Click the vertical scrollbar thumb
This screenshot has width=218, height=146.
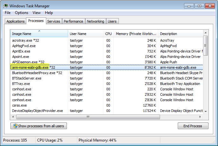[206, 45]
